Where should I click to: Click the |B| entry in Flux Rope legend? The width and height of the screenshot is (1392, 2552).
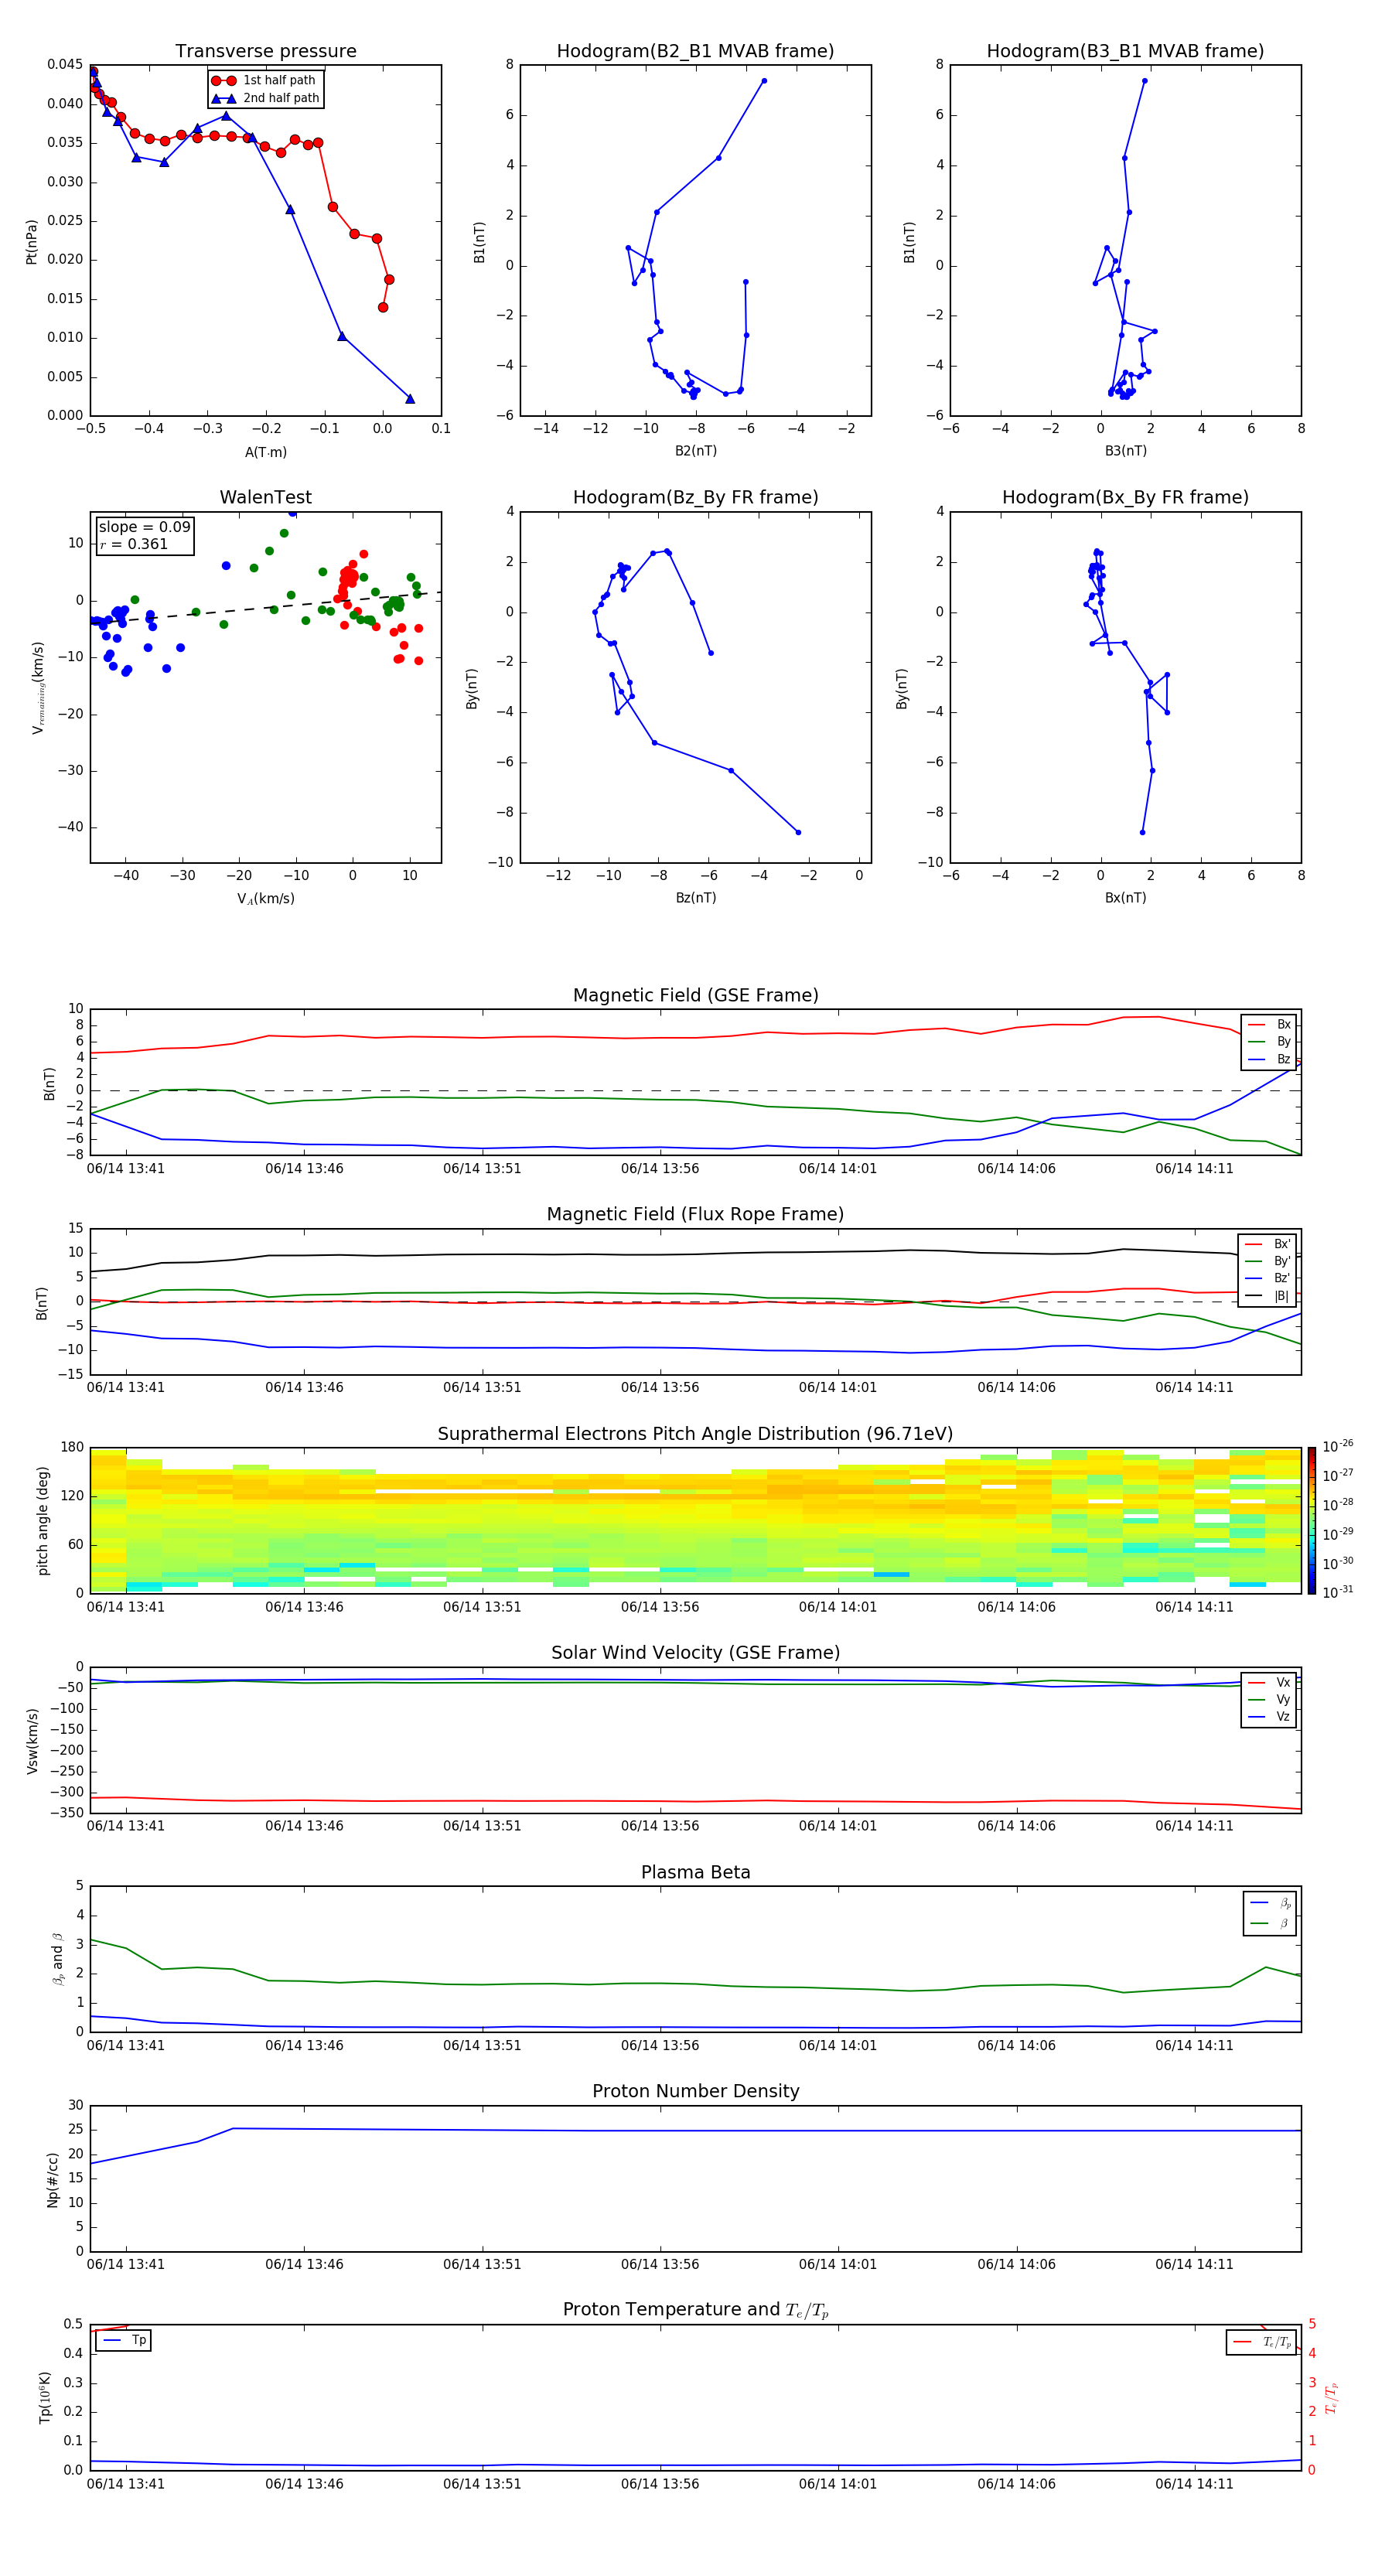click(x=1267, y=1296)
